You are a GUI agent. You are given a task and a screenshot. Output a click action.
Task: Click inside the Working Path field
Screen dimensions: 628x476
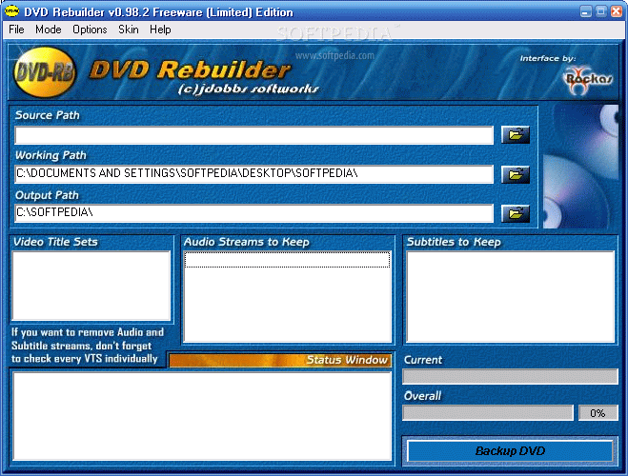click(x=253, y=174)
